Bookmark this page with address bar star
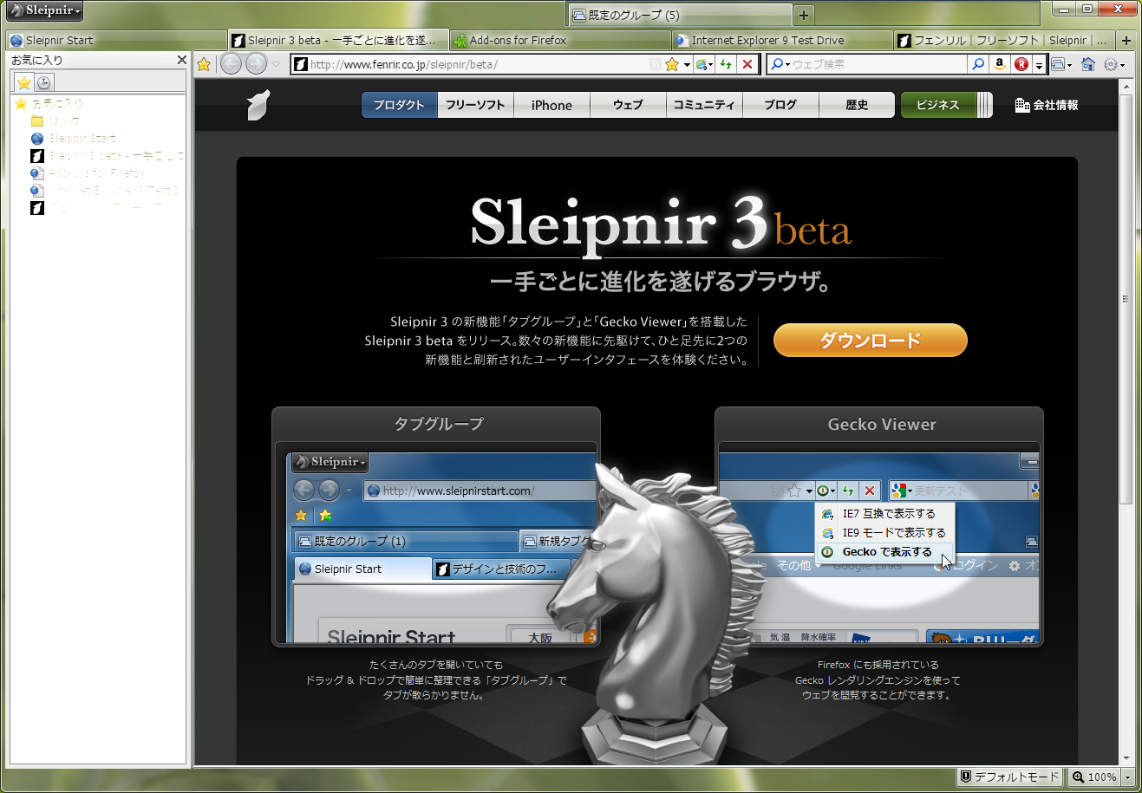1142x793 pixels. [x=671, y=64]
